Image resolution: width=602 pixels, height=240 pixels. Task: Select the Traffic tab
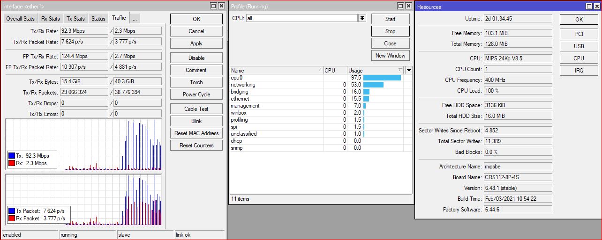[x=119, y=18]
